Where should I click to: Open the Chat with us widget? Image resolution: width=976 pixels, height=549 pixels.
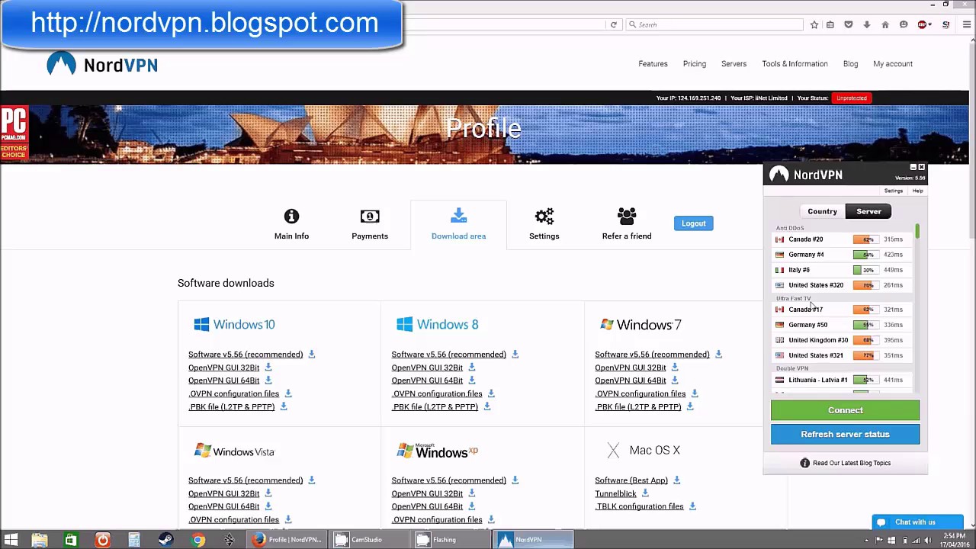pos(917,522)
